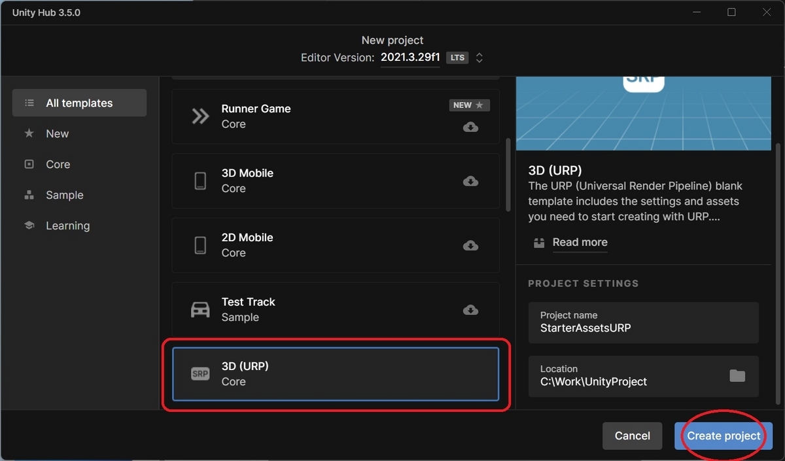Download the 2D Mobile template
785x461 pixels.
(470, 245)
